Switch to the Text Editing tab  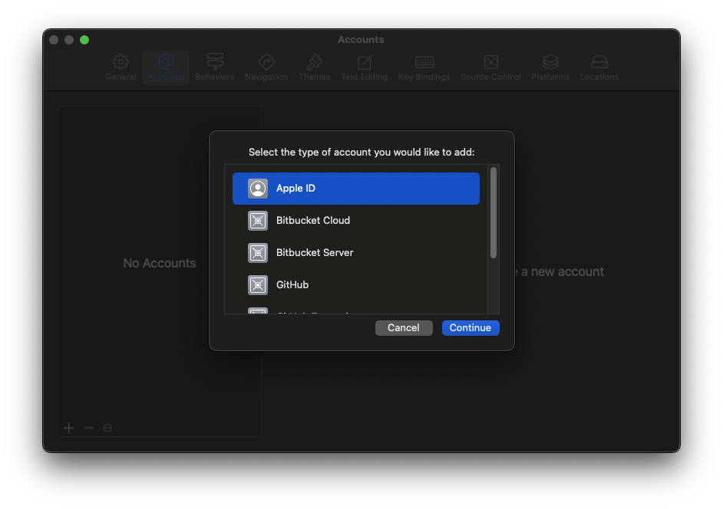(x=365, y=67)
